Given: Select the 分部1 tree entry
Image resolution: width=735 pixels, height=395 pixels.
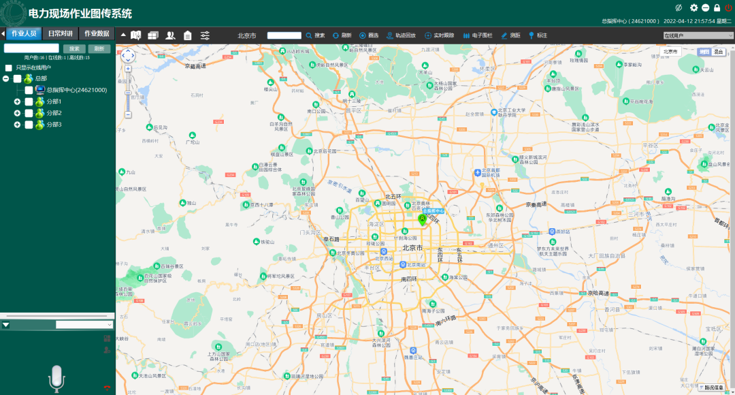Looking at the screenshot, I should point(54,101).
